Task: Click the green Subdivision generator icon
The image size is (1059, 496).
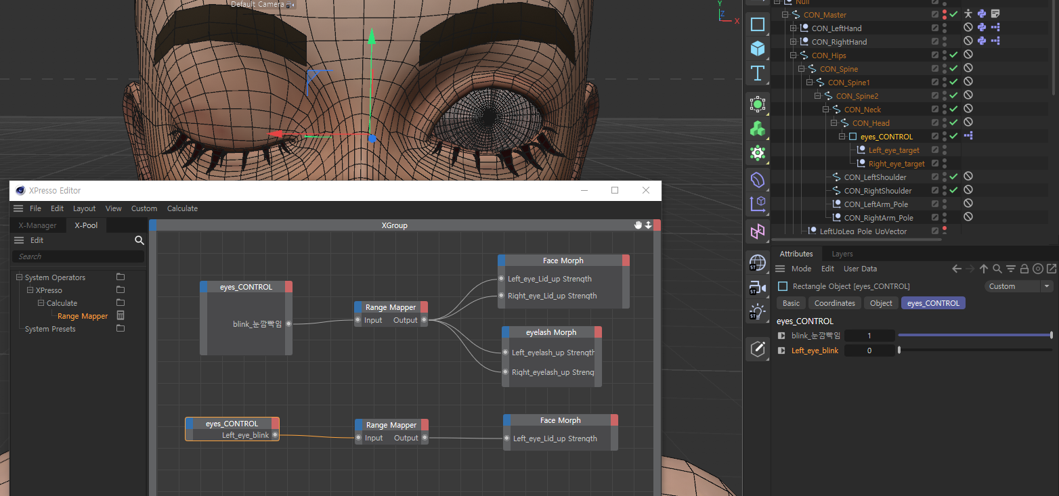Action: pyautogui.click(x=757, y=104)
